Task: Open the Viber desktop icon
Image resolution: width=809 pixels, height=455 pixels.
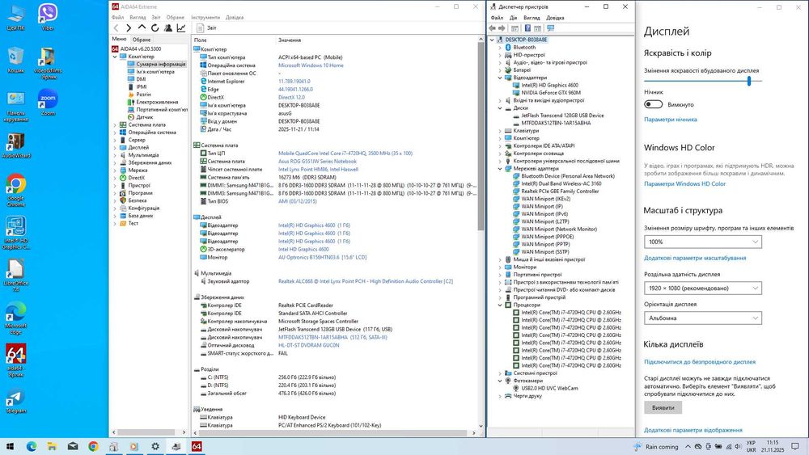Action: [x=48, y=17]
